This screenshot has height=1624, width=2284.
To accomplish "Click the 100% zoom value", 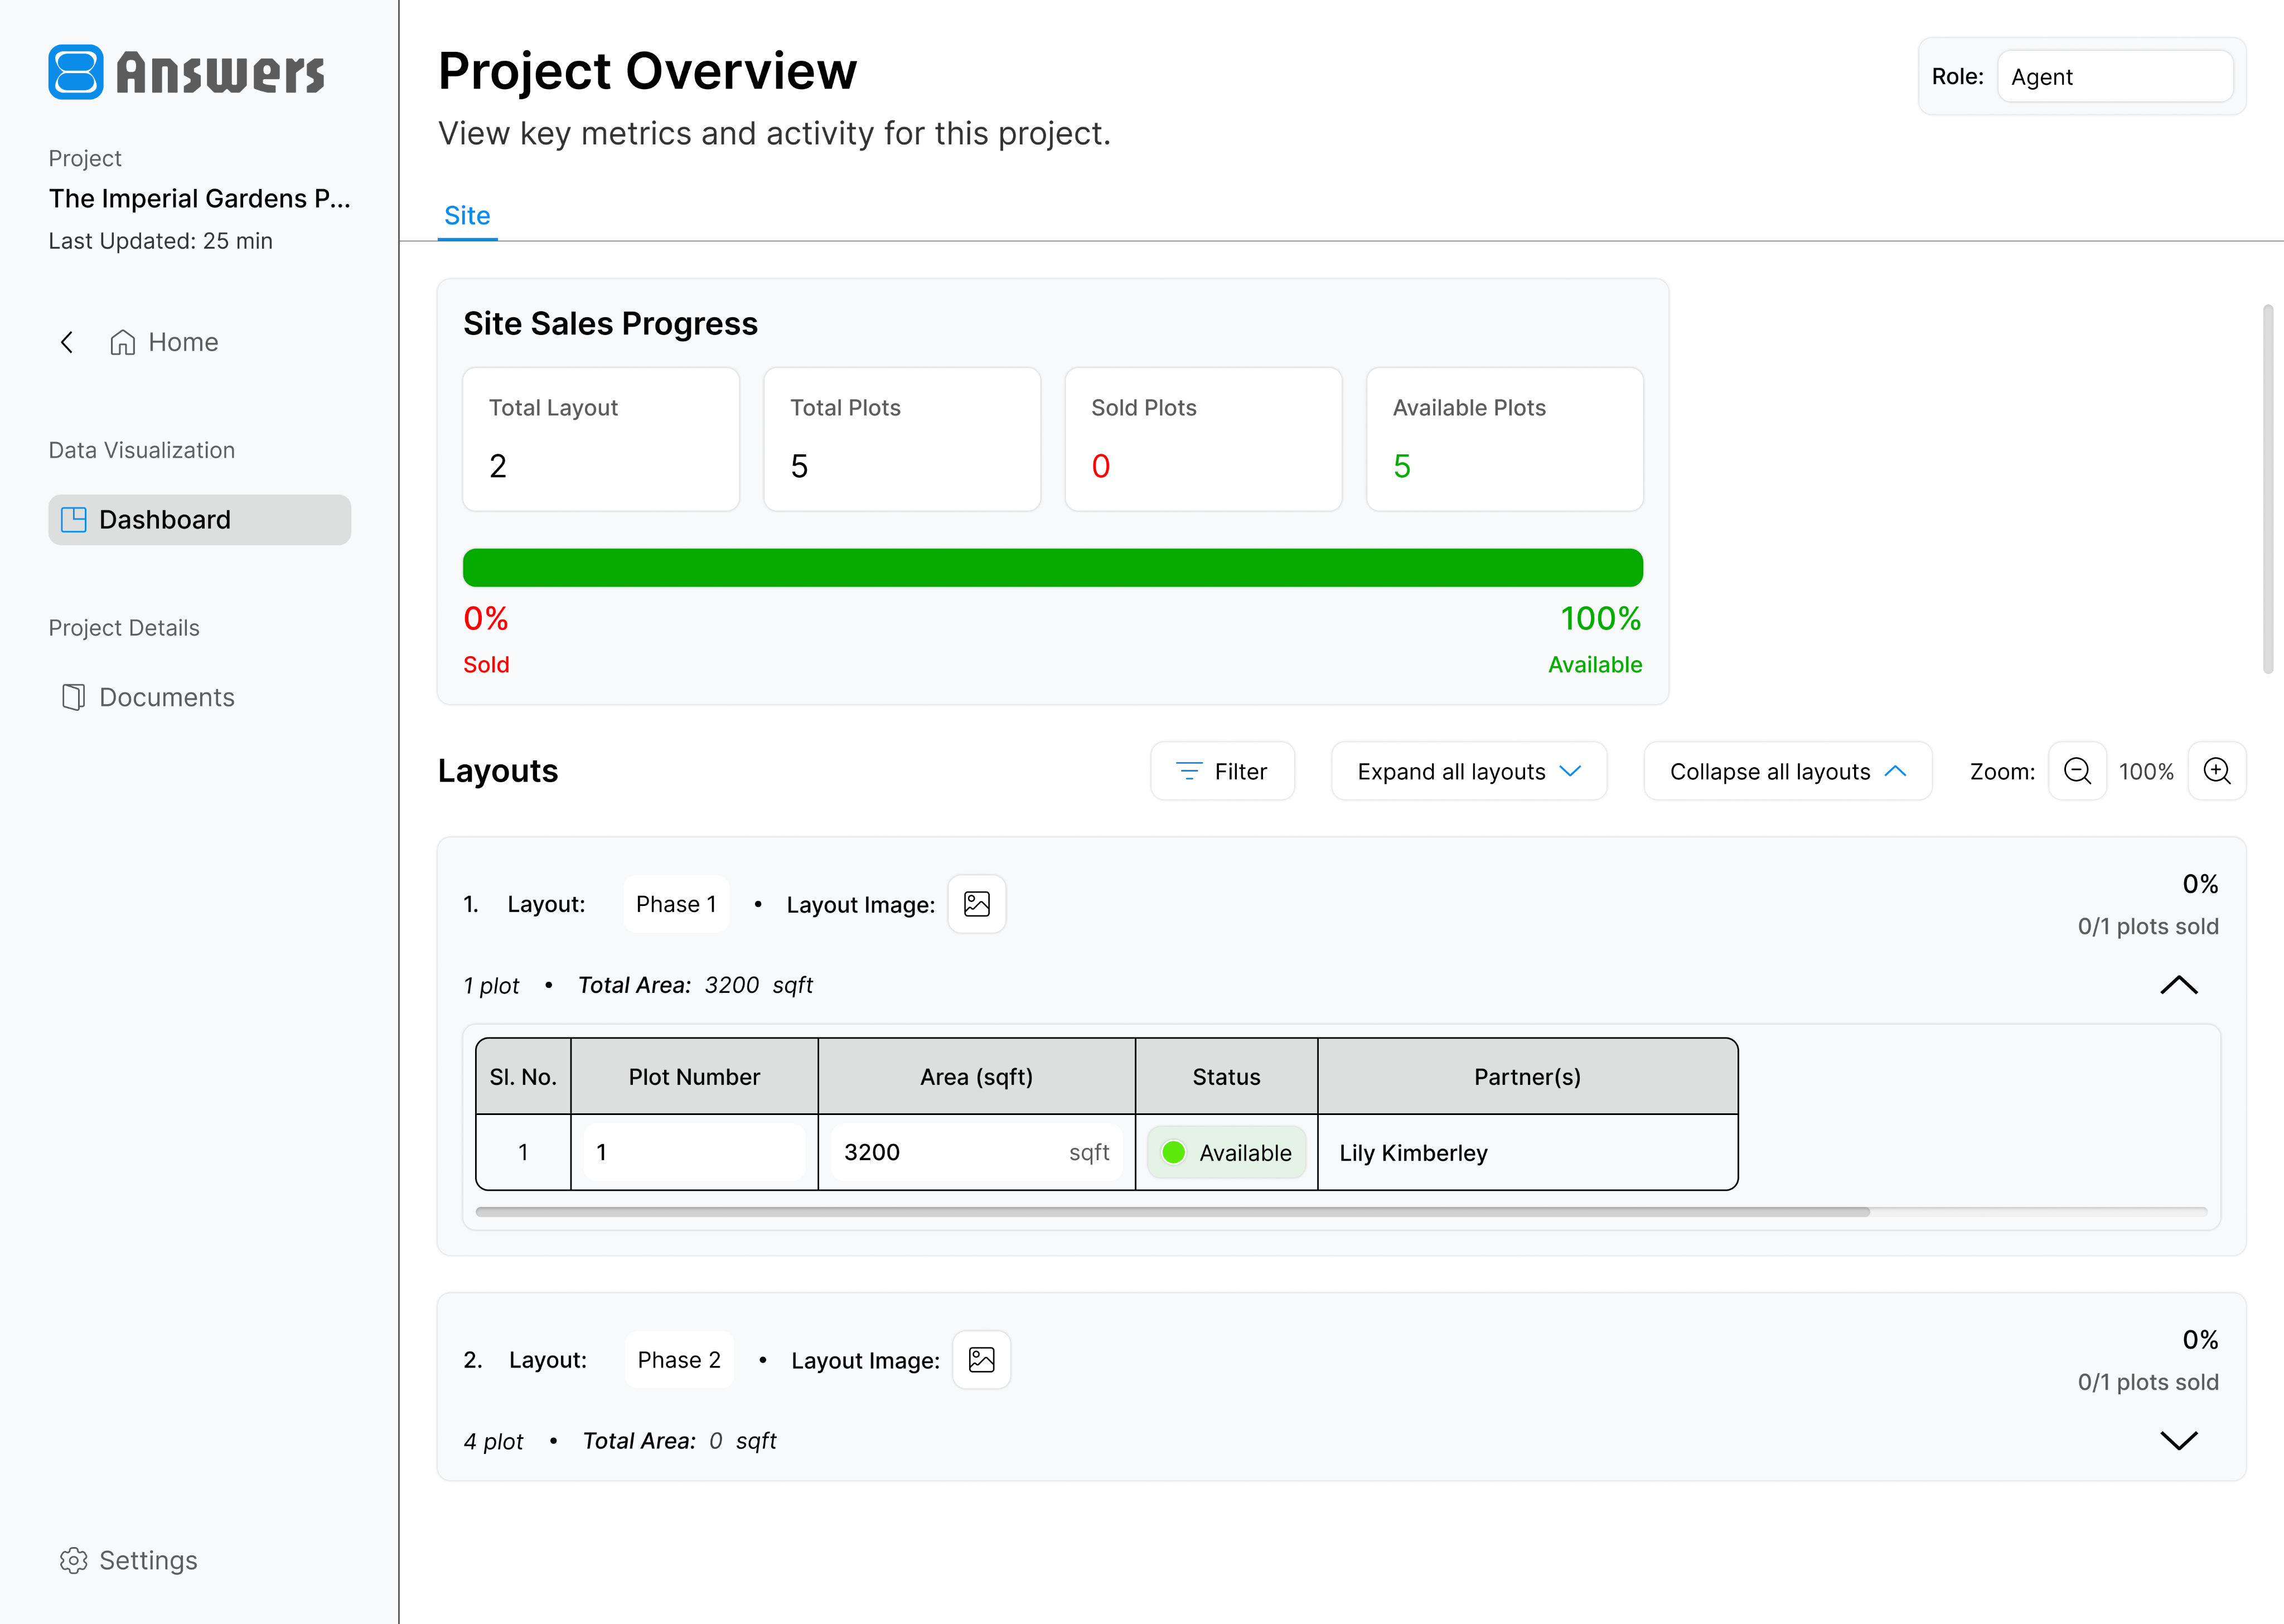I will (x=2146, y=772).
